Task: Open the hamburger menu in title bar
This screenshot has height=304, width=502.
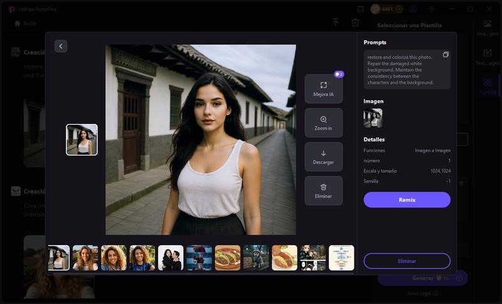Action: (432, 9)
